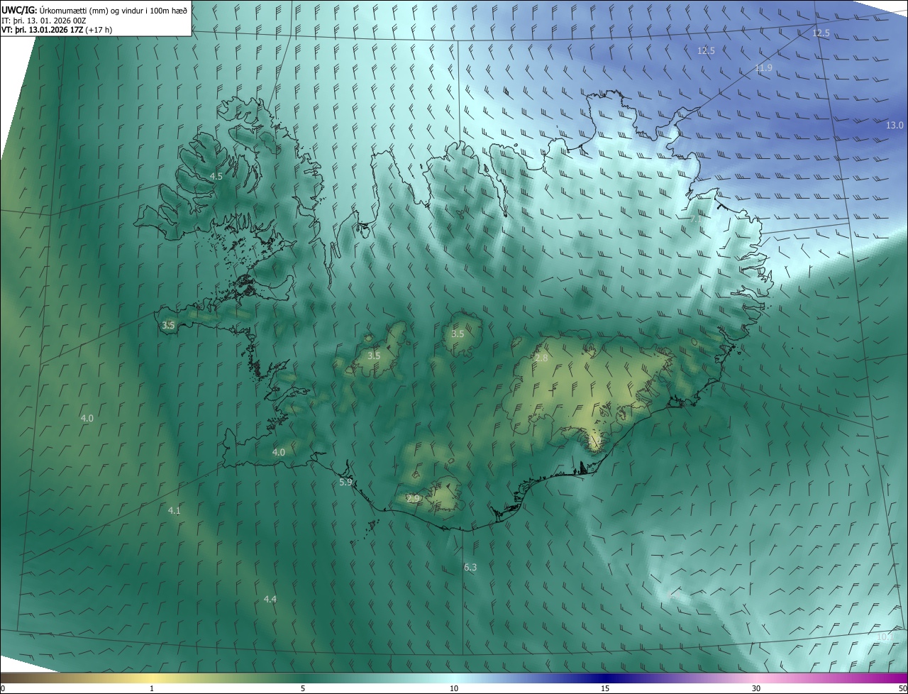The width and height of the screenshot is (908, 694).
Task: Click the 13.0 value near the east edge
Action: tap(895, 125)
